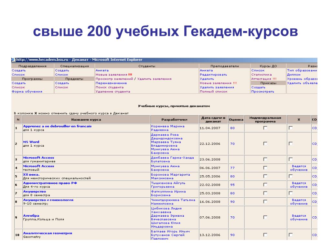This screenshot has height=248, width=331.
Task: Open Microsoft Access тестовый course
Action: (39, 166)
